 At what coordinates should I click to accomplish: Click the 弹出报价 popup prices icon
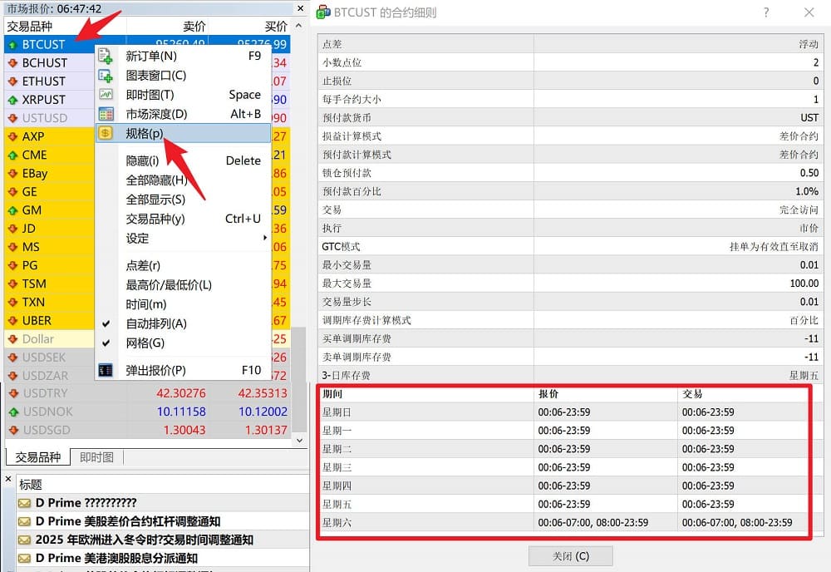(106, 371)
